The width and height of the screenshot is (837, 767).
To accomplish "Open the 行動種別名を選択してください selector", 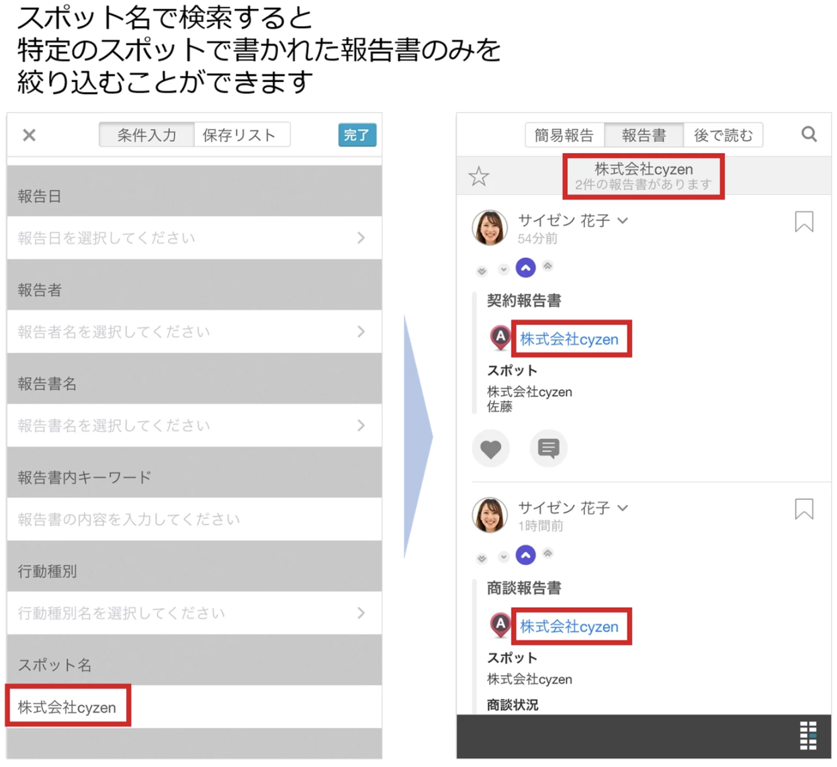I will tap(194, 613).
